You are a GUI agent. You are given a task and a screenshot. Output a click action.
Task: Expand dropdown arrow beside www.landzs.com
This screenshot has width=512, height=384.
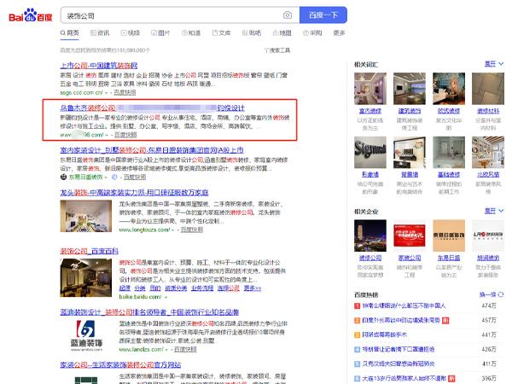[x=166, y=349]
